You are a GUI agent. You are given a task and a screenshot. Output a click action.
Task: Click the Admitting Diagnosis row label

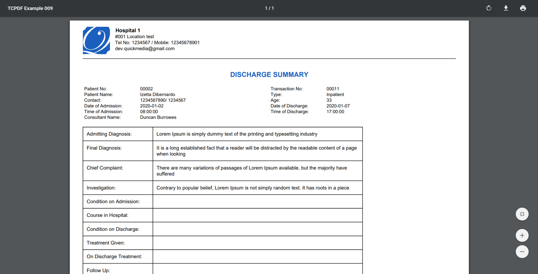(x=109, y=134)
